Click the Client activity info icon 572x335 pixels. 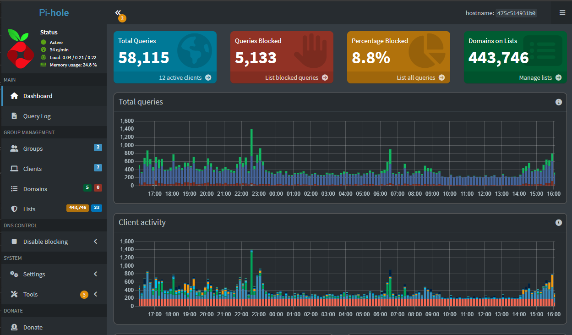(x=558, y=222)
